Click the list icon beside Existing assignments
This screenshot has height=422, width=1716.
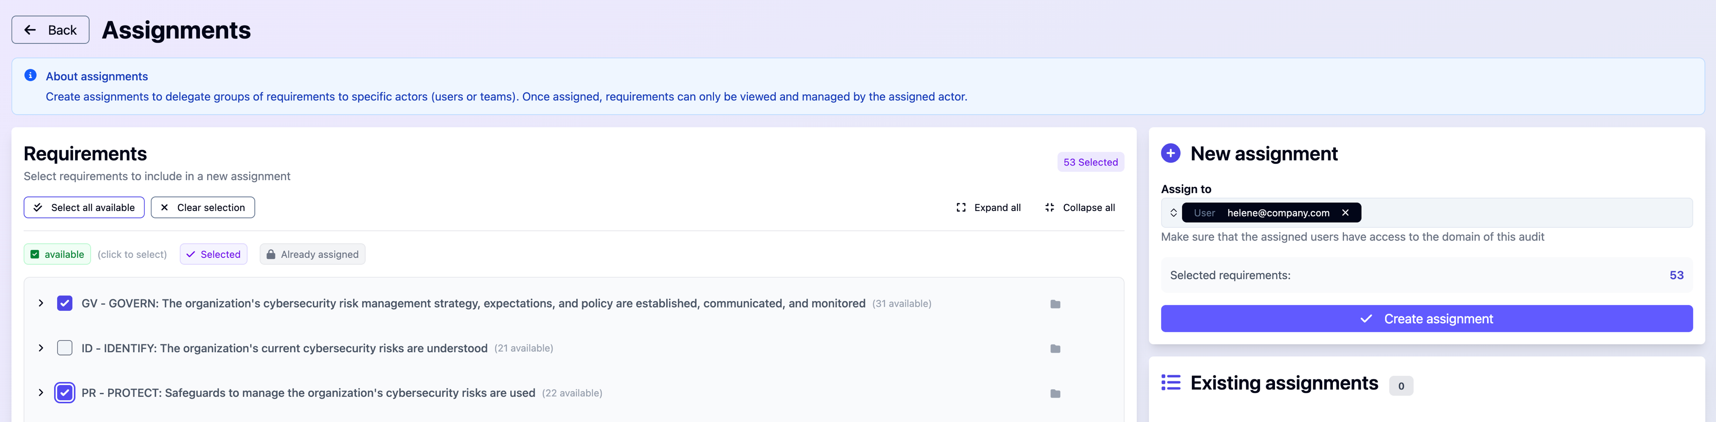point(1170,383)
